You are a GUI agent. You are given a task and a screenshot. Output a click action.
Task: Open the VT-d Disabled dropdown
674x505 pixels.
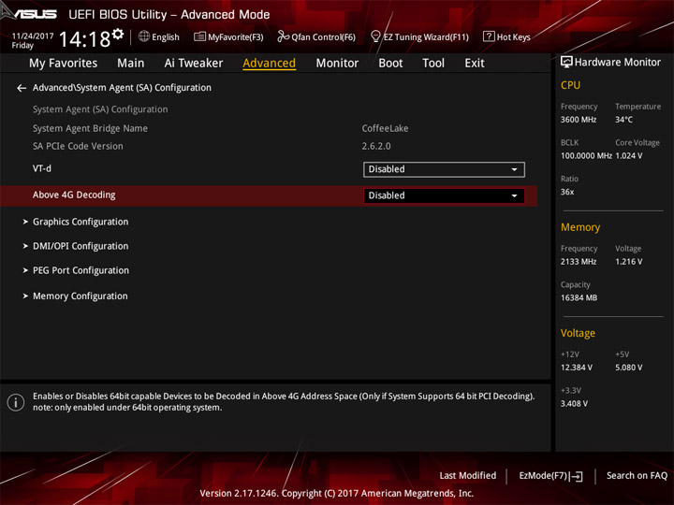click(444, 169)
